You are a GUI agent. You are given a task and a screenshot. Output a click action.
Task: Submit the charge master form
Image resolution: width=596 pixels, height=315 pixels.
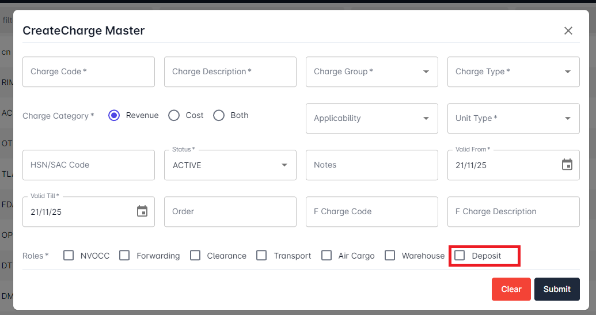pos(556,289)
